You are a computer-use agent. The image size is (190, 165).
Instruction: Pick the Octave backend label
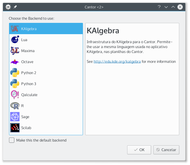click(27, 62)
